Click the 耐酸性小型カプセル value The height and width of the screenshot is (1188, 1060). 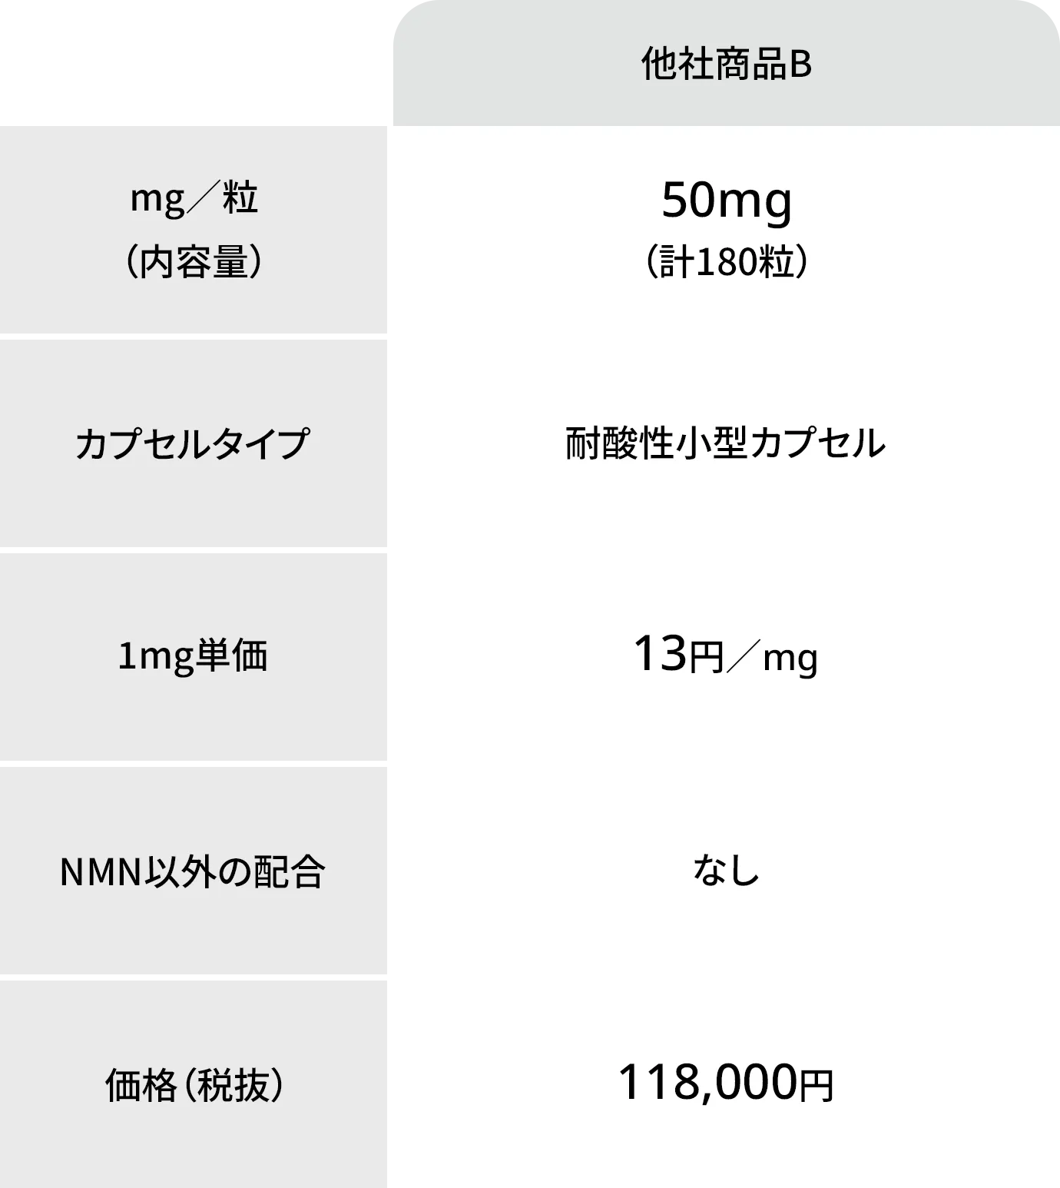pos(726,444)
